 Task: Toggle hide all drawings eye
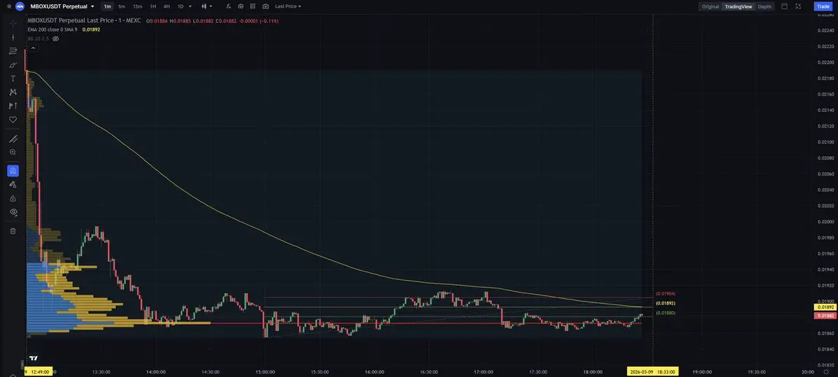coord(13,212)
